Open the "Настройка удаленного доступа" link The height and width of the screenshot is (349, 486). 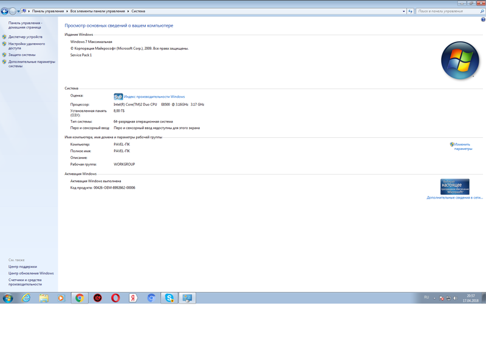27,46
